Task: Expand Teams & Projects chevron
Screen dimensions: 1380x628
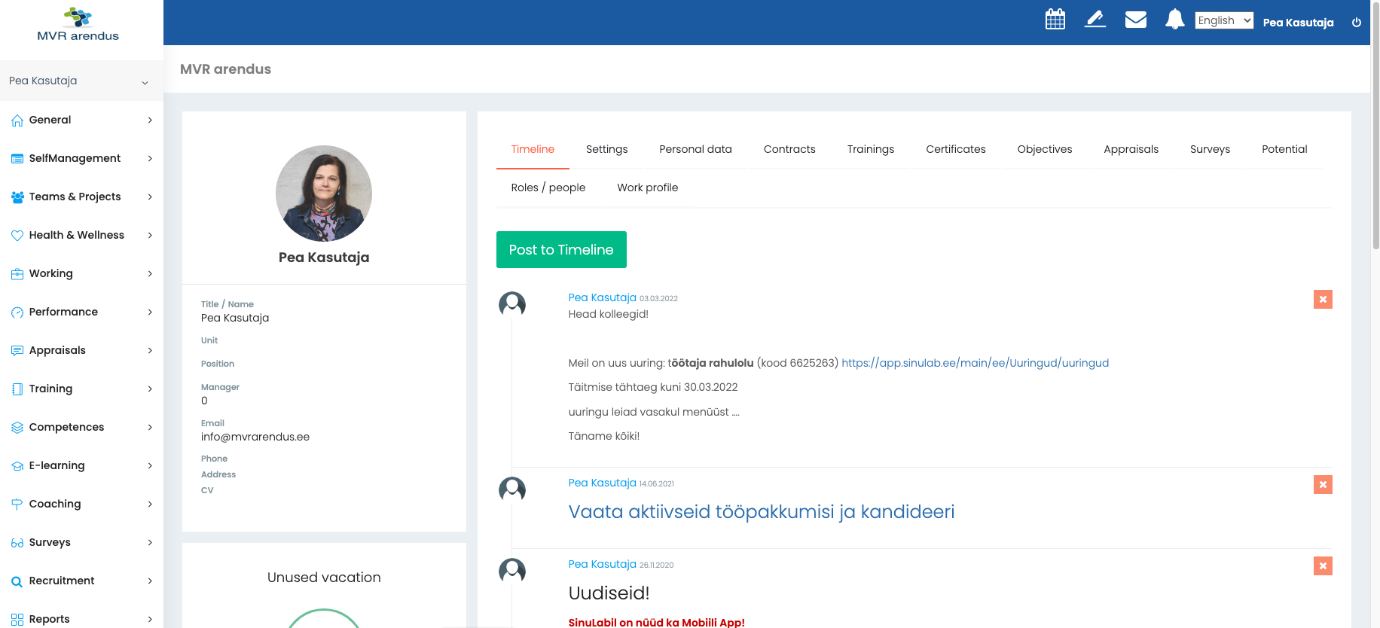Action: point(150,197)
